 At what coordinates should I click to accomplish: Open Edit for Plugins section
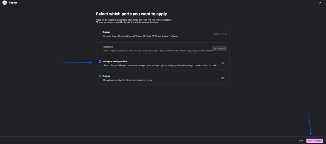[x=222, y=78]
